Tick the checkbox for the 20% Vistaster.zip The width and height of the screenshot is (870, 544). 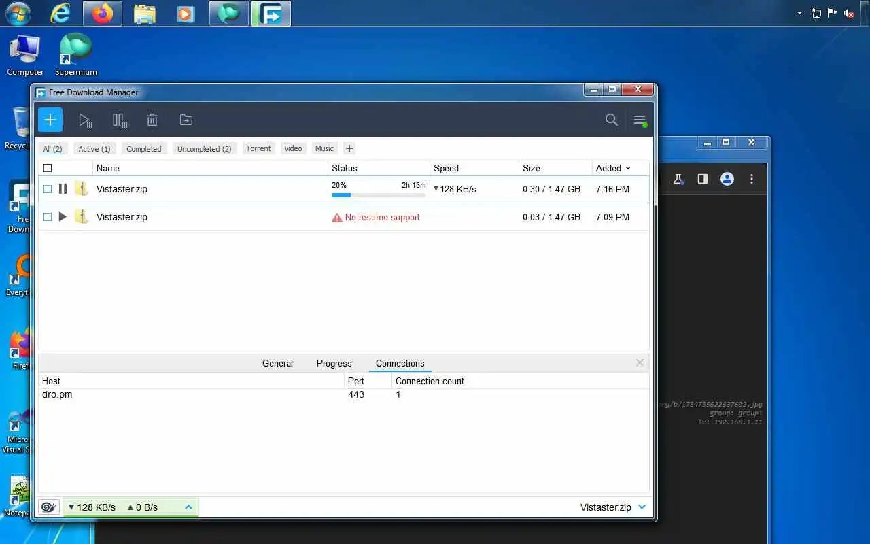(48, 189)
